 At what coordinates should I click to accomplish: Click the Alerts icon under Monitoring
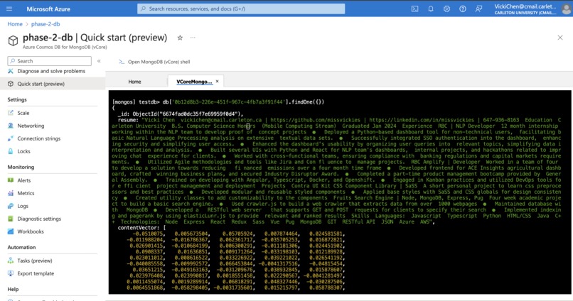click(x=11, y=180)
